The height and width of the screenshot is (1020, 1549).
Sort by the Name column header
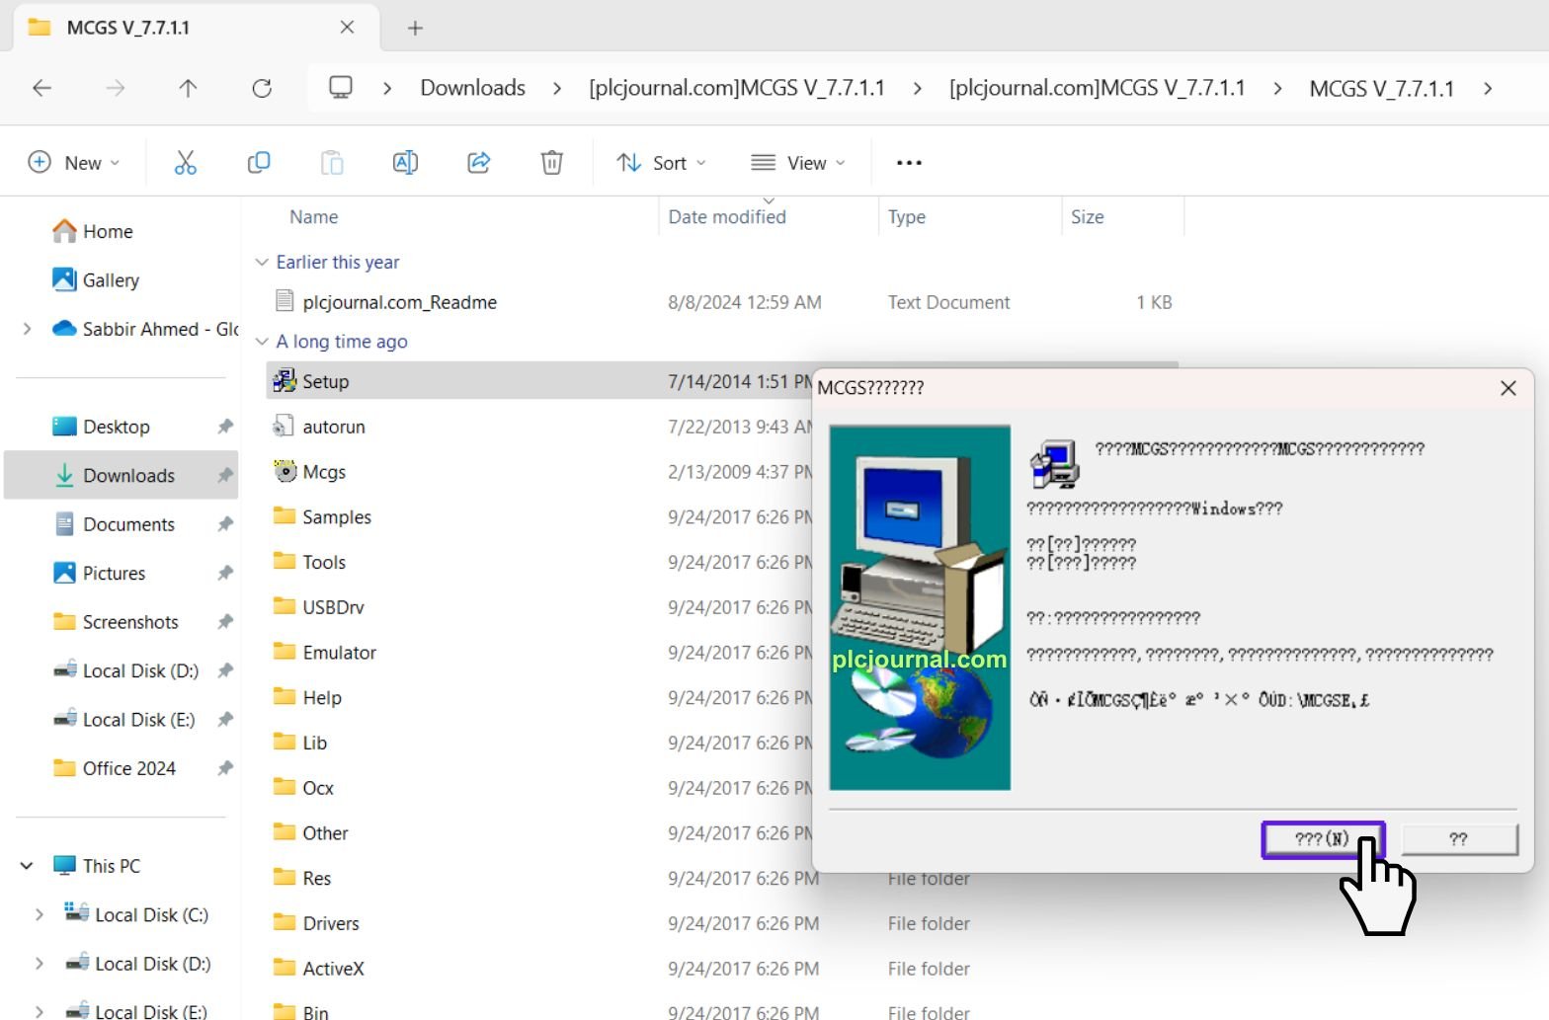point(314,217)
